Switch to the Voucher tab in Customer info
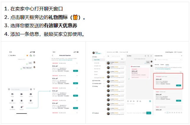The image size is (190, 125). click(x=167, y=64)
